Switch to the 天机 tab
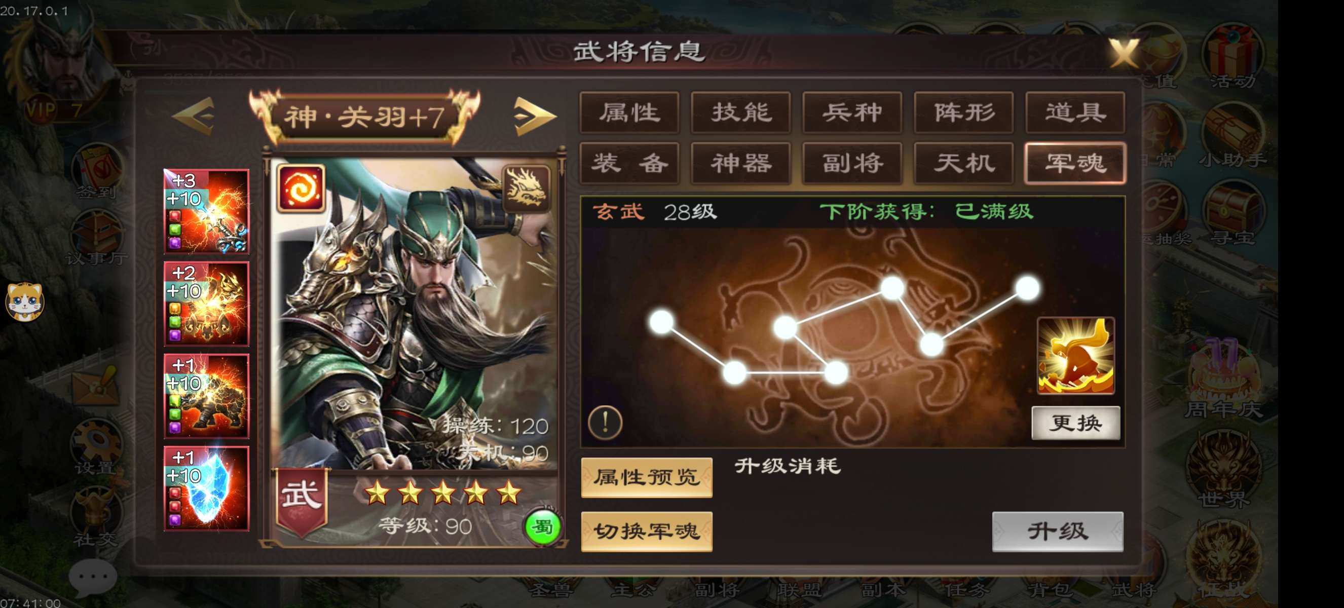Image resolution: width=1344 pixels, height=608 pixels. point(963,163)
